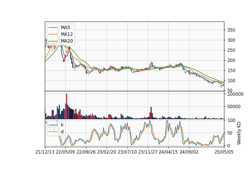
Task: Click the MA20 legend label
Action: pyautogui.click(x=67, y=41)
